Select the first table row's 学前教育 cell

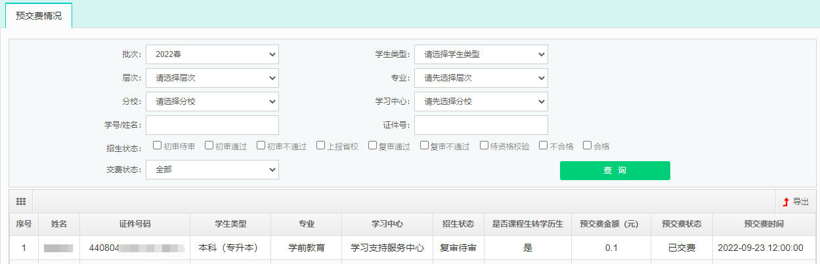coord(307,248)
